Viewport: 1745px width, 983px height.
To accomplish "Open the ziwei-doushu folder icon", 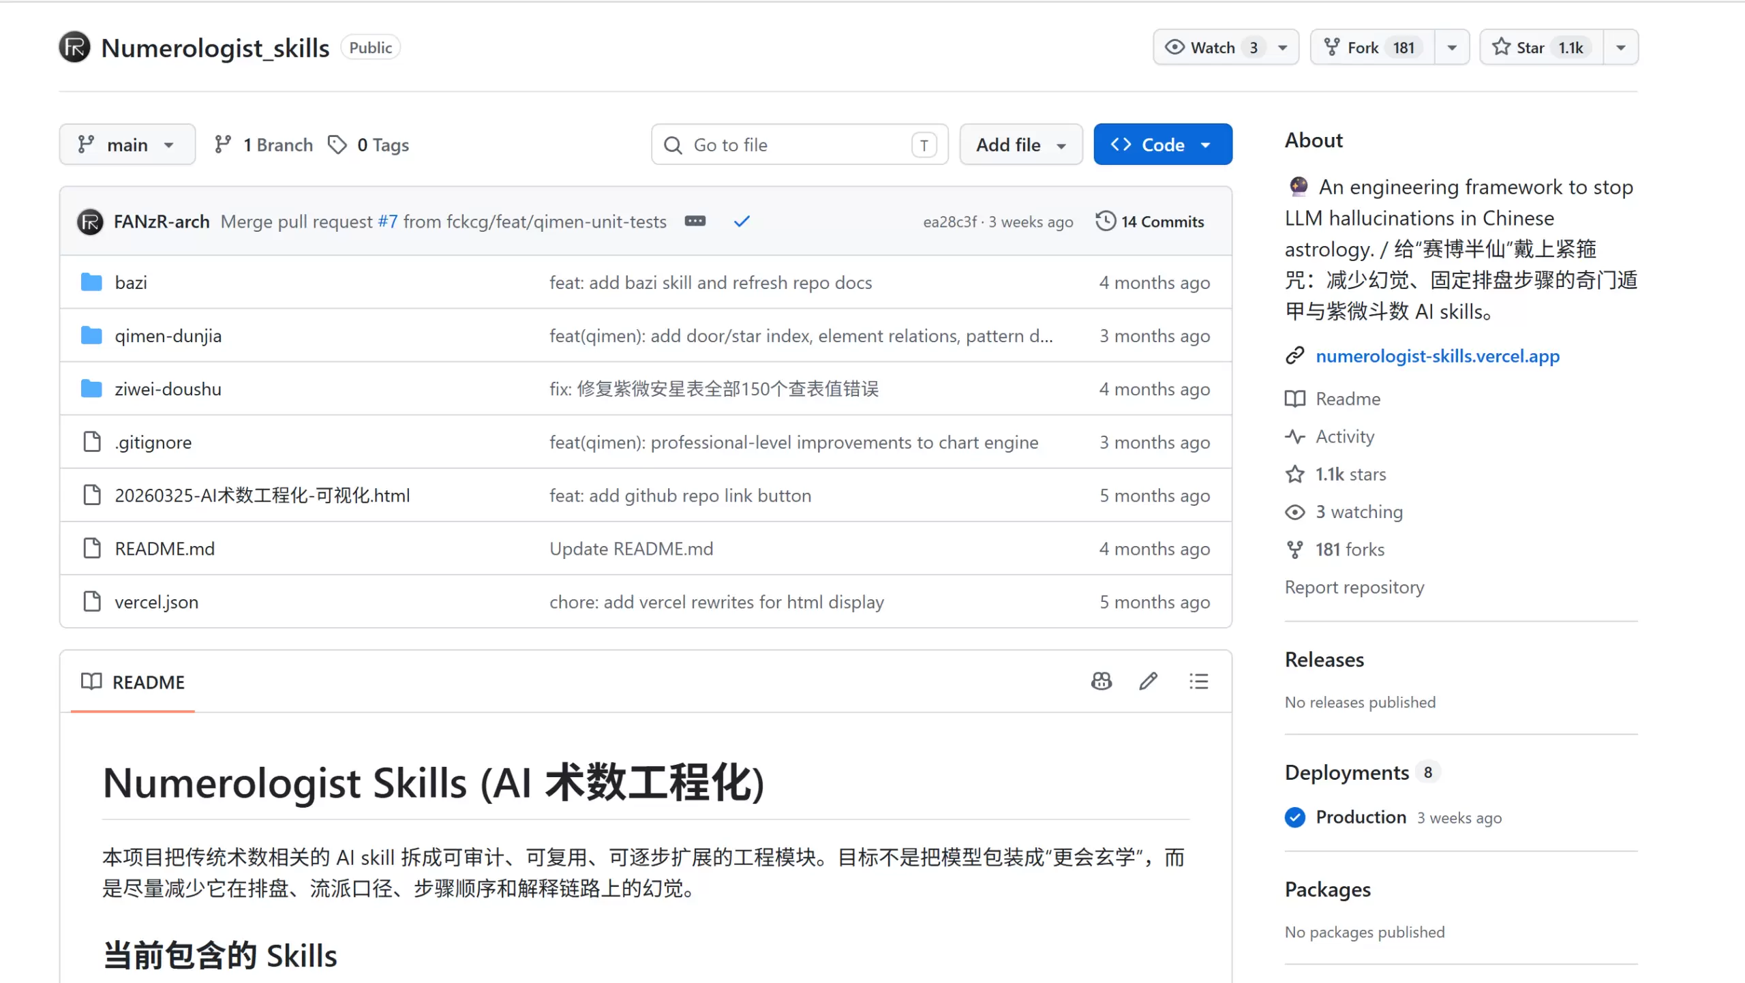I will click(91, 389).
